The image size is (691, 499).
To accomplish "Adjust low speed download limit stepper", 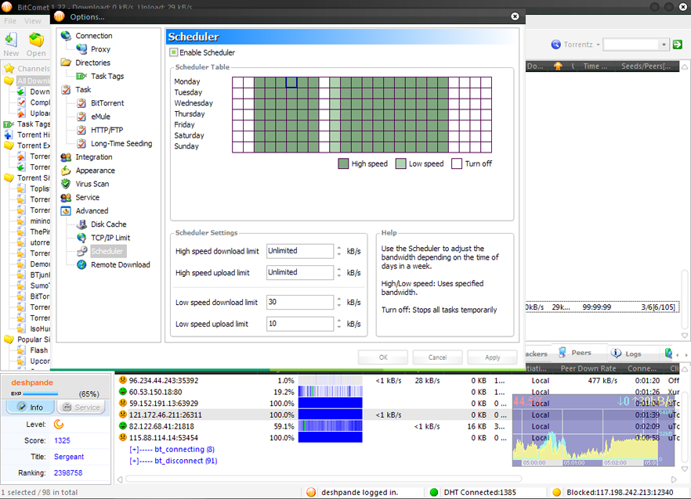I will pos(339,302).
